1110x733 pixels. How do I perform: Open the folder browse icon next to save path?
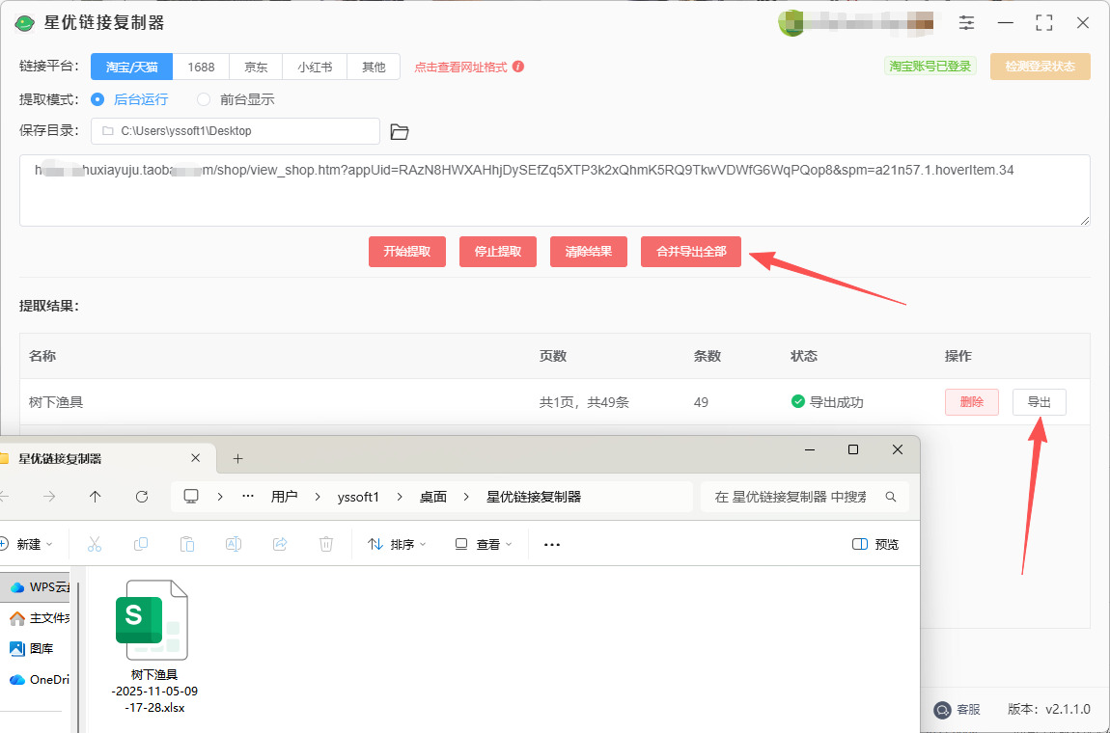coord(400,131)
